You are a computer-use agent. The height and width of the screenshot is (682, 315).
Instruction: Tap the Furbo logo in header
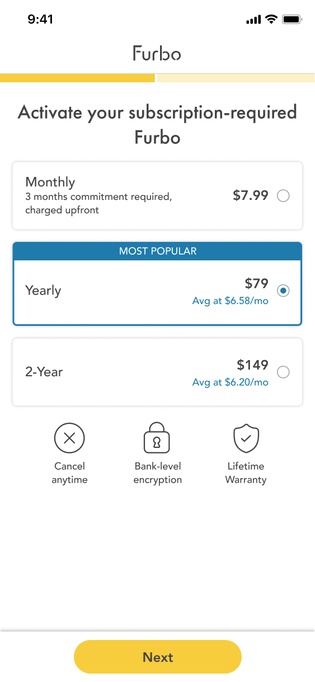157,53
